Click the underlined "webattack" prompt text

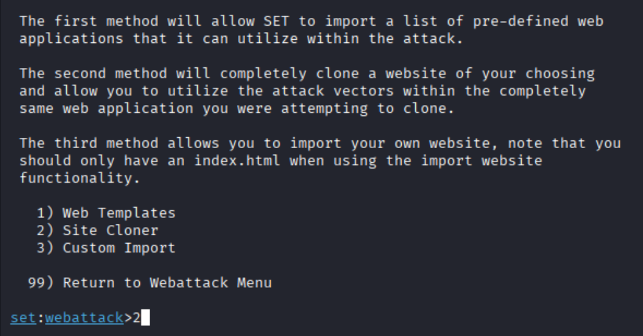pos(84,317)
